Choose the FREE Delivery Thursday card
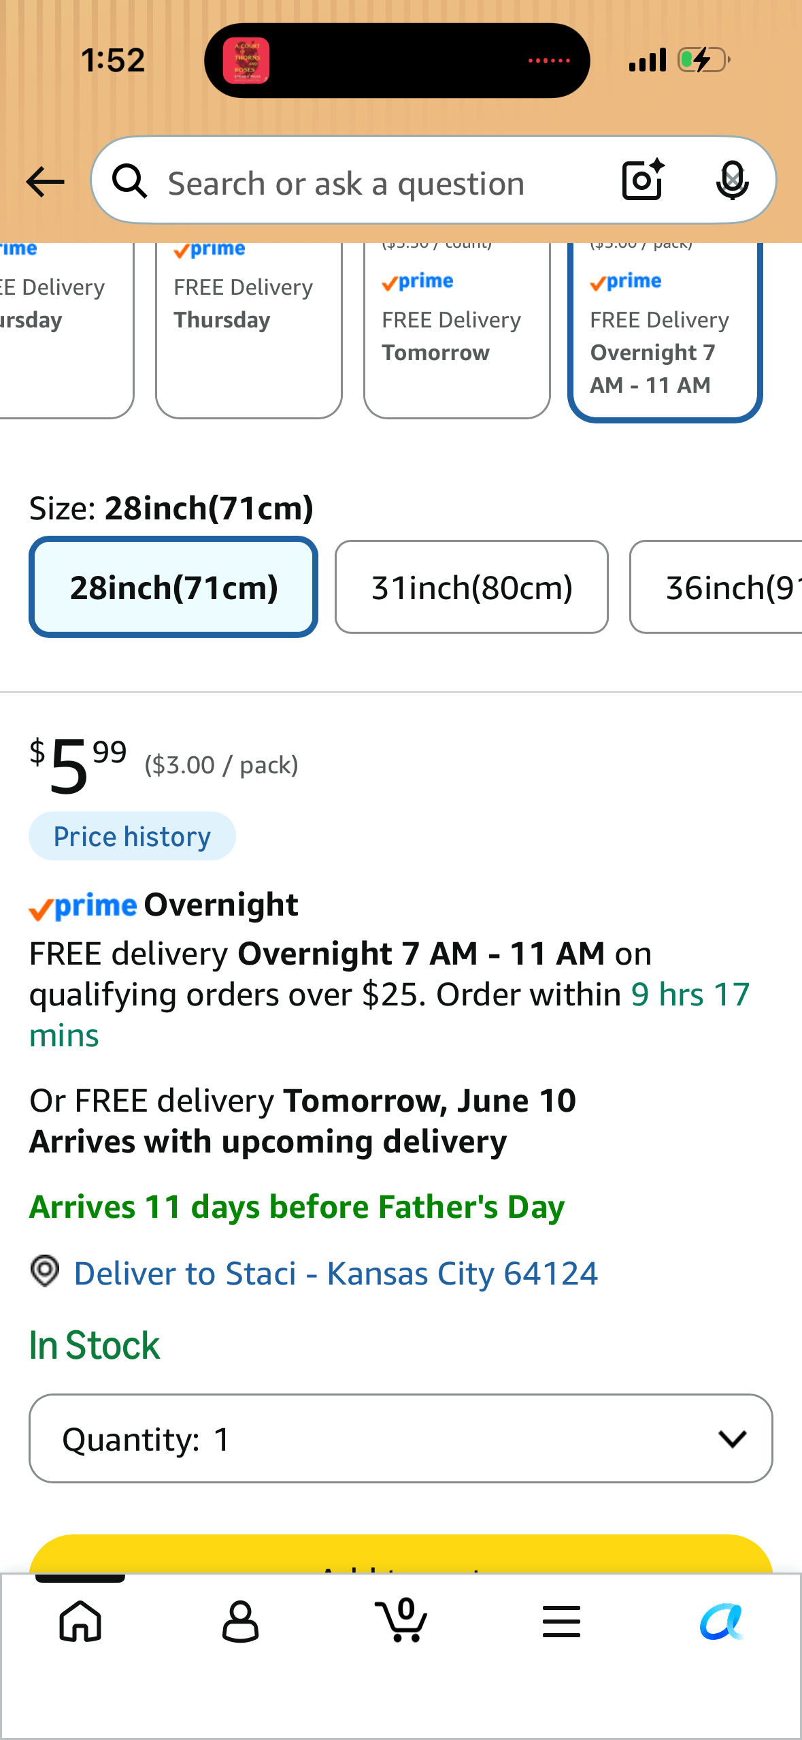Image resolution: width=802 pixels, height=1740 pixels. coord(248,331)
